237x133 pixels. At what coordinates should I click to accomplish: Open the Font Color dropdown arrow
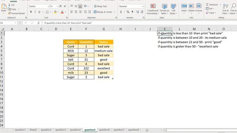pos(66,12)
